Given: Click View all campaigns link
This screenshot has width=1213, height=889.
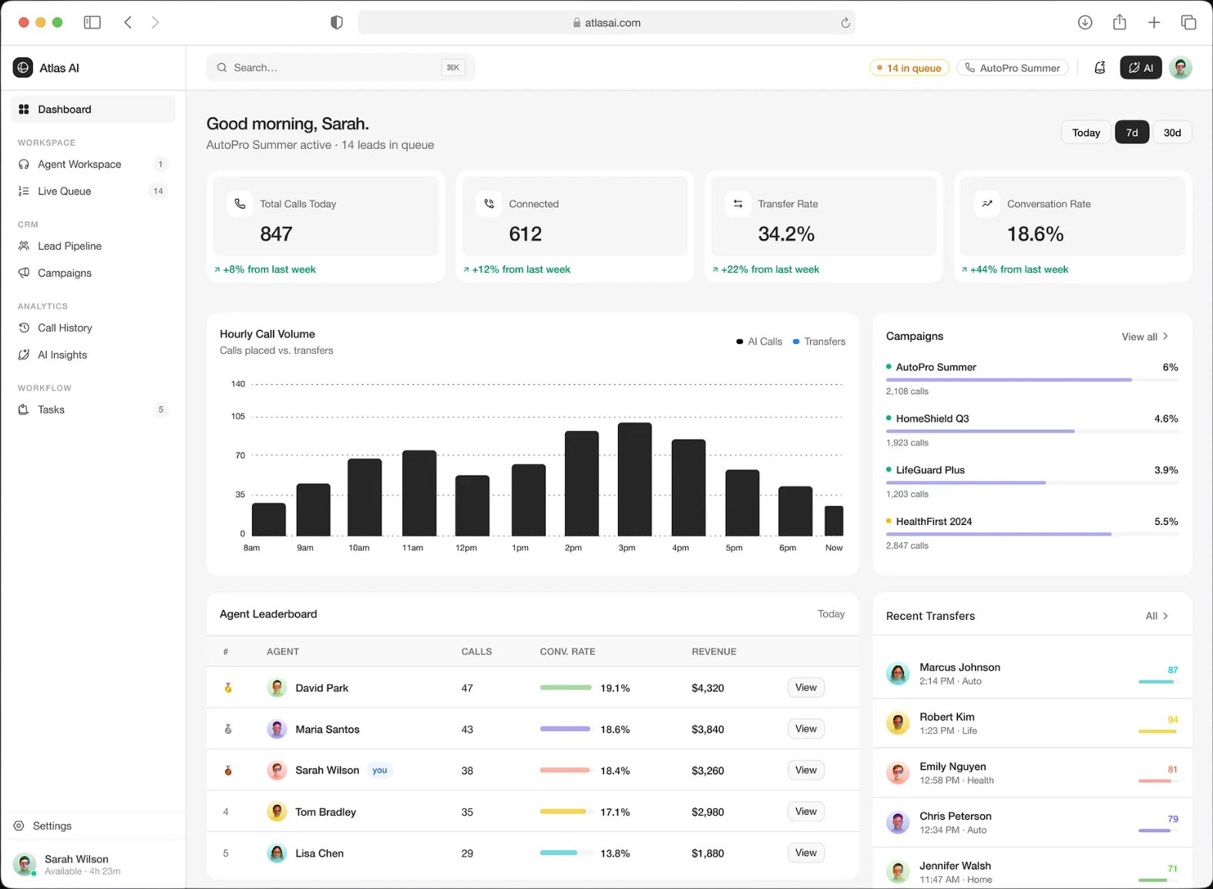Looking at the screenshot, I should tap(1145, 337).
